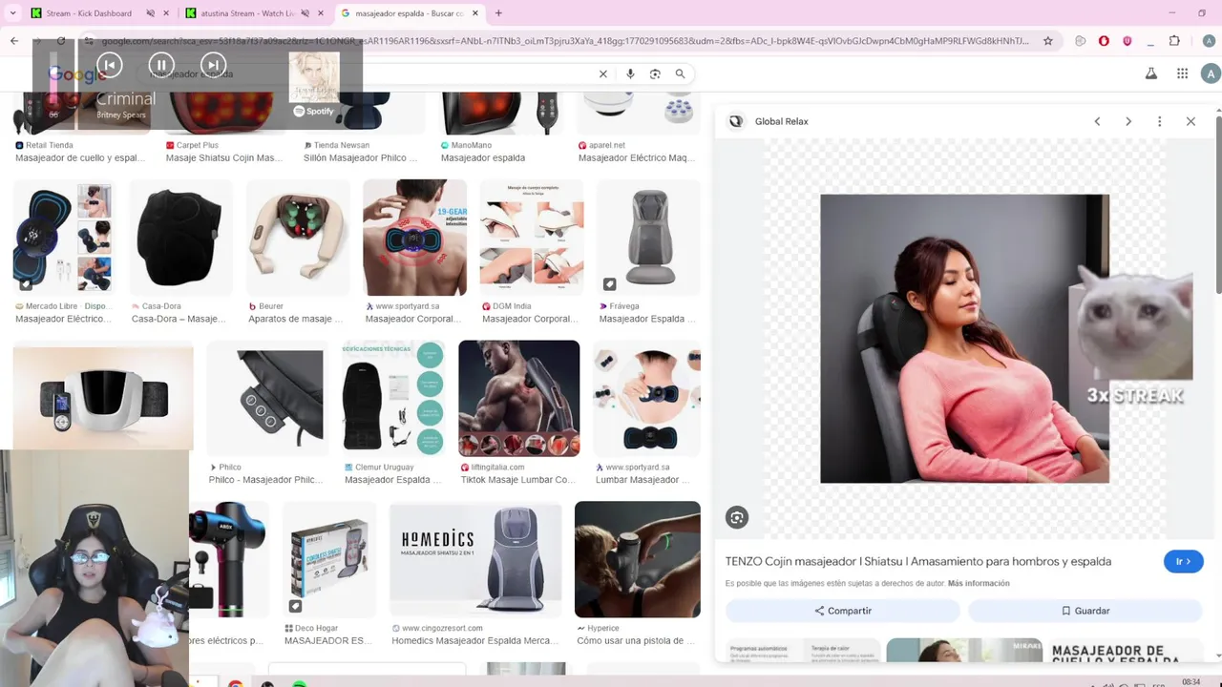Image resolution: width=1222 pixels, height=687 pixels.
Task: Open the Google apps grid
Action: [x=1182, y=73]
